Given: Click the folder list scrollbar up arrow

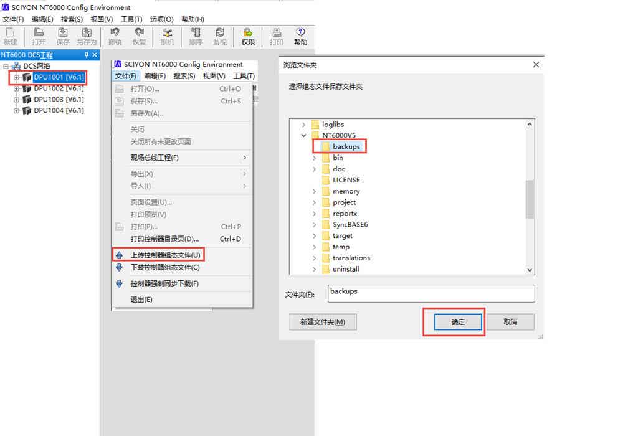Looking at the screenshot, I should [x=530, y=125].
